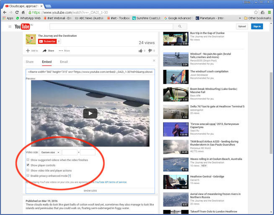Click the page vertical scrollbar

pos(271,113)
